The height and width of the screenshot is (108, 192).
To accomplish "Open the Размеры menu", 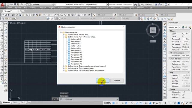I will click(73, 8).
